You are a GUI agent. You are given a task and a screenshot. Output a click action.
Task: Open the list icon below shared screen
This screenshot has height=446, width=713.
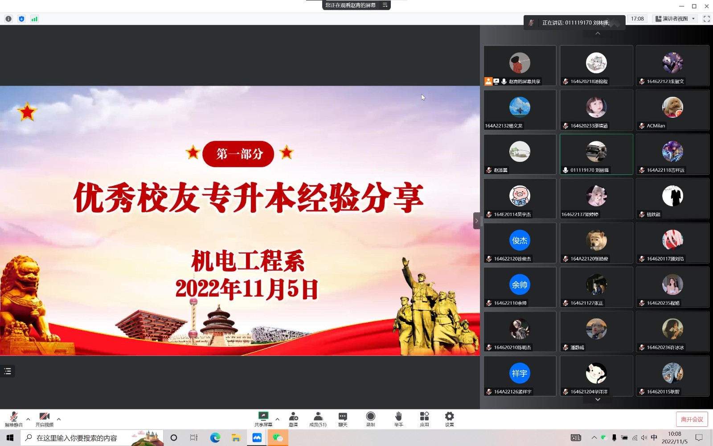8,371
